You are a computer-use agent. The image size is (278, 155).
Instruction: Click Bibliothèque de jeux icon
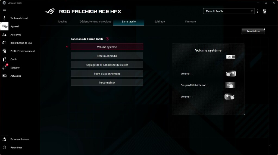click(x=4, y=43)
